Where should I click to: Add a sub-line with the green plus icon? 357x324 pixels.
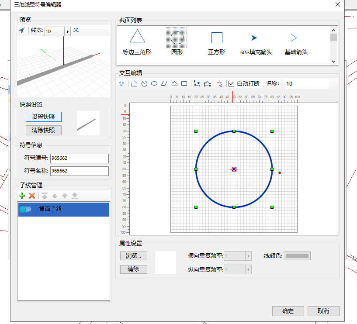pos(22,196)
